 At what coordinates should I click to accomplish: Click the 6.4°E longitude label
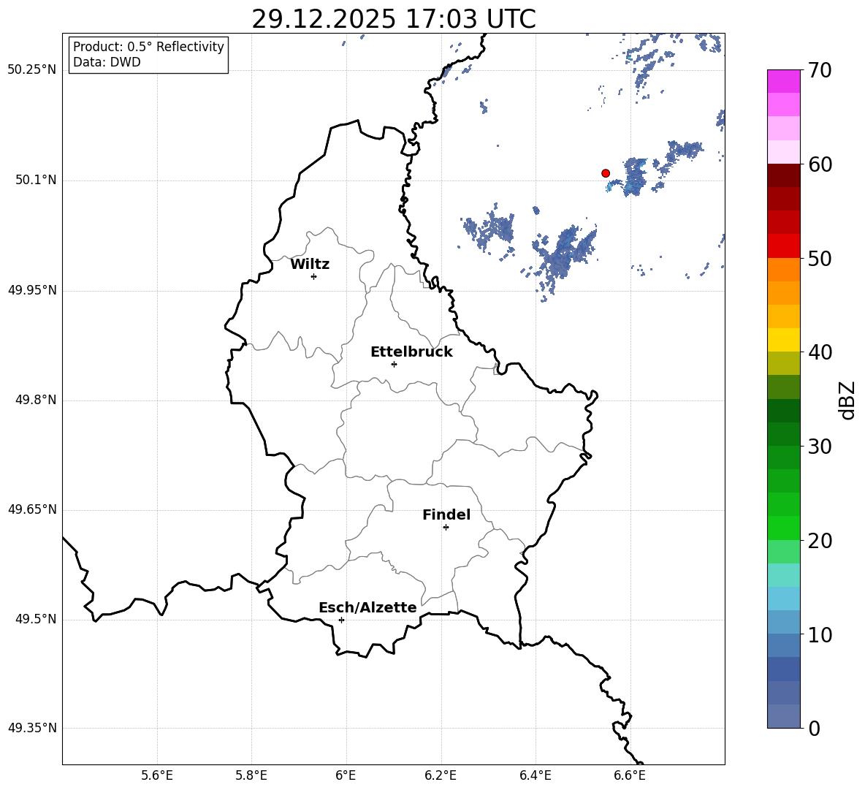(536, 775)
